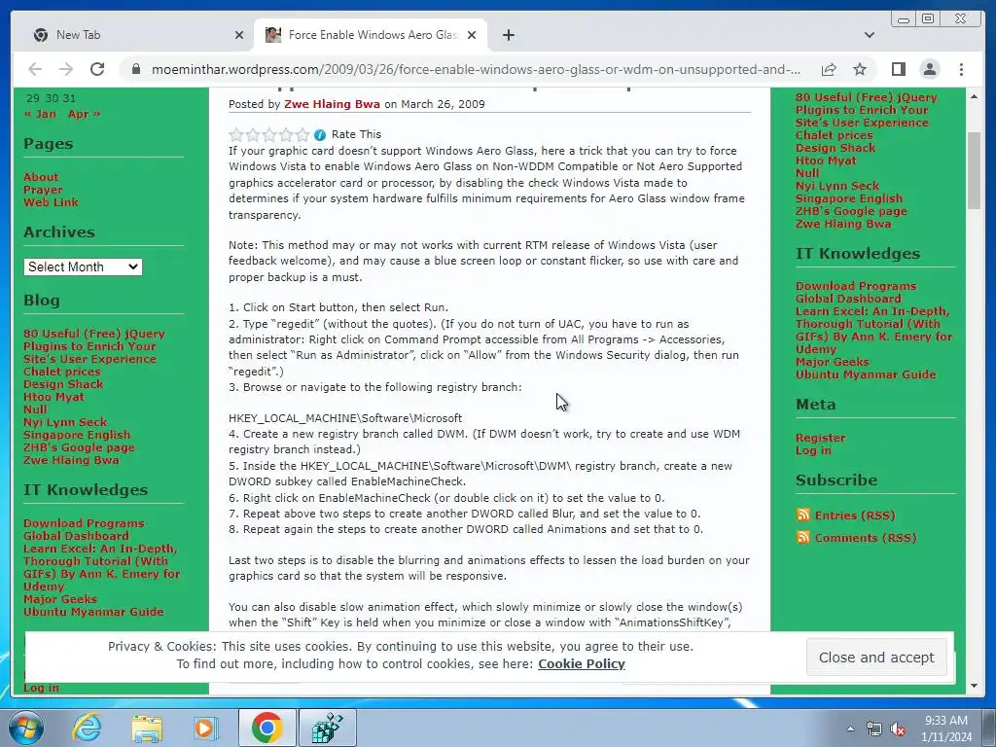Viewport: 996px width, 747px height.
Task: Open Nyi Lynn Seck in right sidebar
Action: 837,186
